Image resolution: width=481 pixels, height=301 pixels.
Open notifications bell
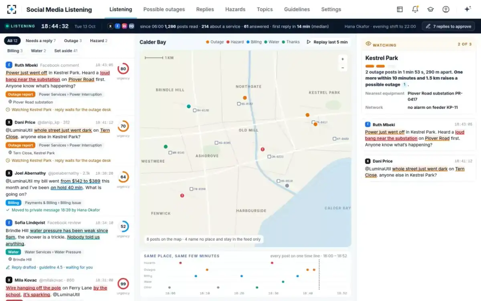(415, 9)
